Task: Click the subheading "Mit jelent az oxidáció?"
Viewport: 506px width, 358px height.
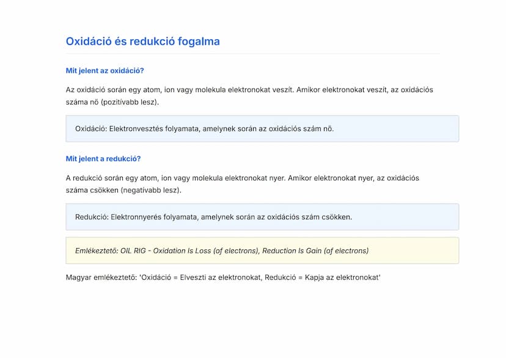Action: tap(105, 71)
